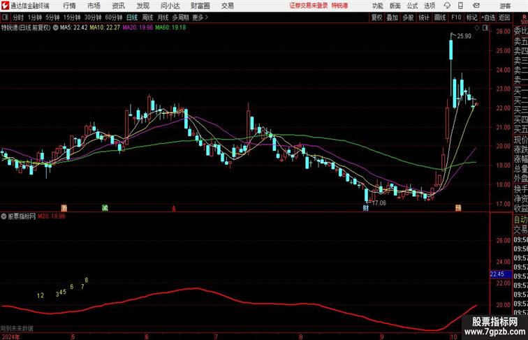The height and width of the screenshot is (340, 528).
Task: Click the 通达信 red logo icon
Action: click(5, 6)
